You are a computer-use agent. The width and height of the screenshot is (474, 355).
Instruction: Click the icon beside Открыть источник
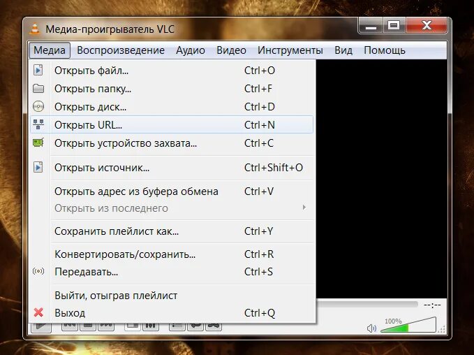coord(38,167)
